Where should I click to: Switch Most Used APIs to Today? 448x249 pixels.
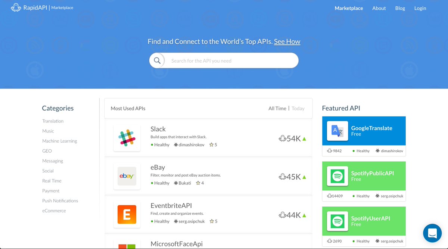click(x=298, y=108)
